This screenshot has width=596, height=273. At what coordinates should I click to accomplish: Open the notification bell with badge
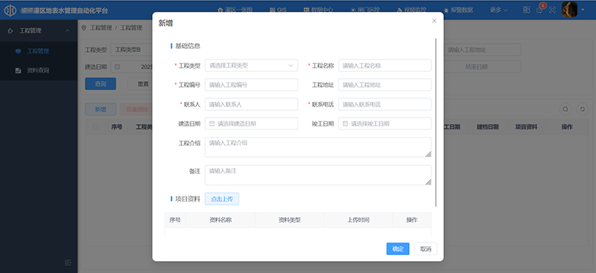(539, 10)
